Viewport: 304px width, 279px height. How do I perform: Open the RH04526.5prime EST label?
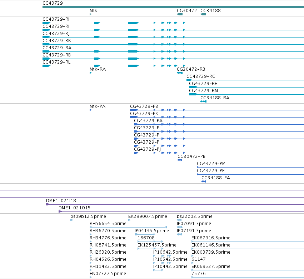108,260
